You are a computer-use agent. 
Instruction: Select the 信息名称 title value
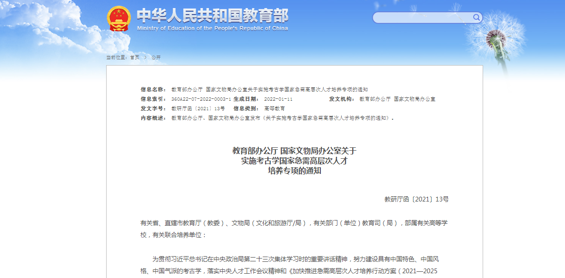pyautogui.click(x=269, y=89)
